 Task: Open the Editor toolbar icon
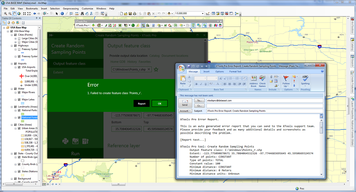tap(207, 14)
